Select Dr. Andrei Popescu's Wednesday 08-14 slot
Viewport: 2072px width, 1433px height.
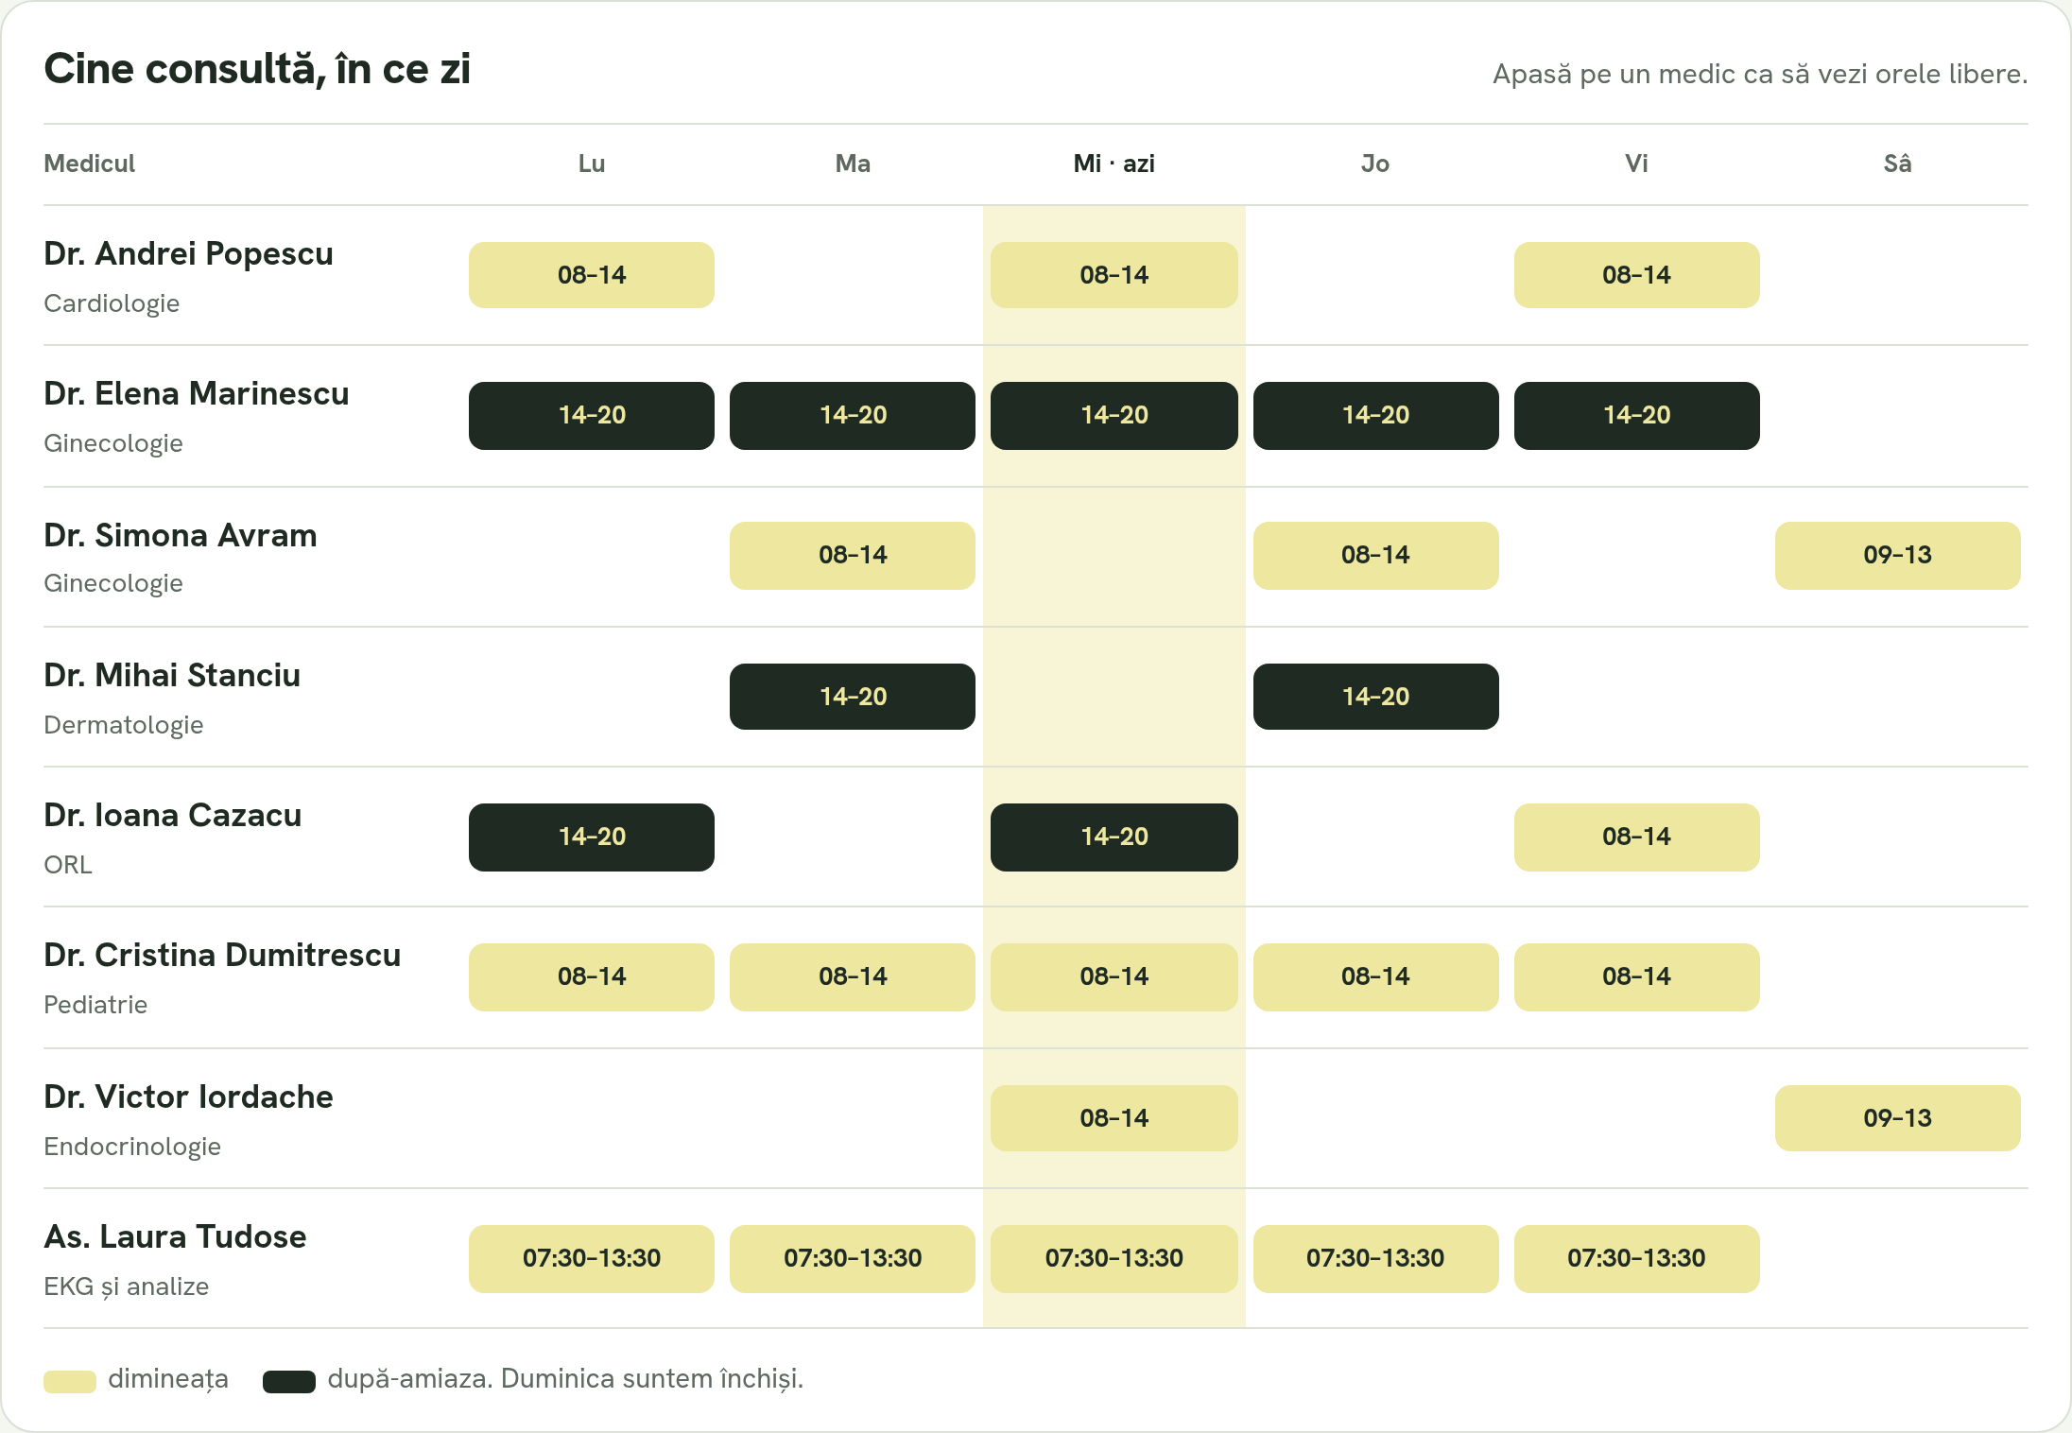pyautogui.click(x=1114, y=275)
